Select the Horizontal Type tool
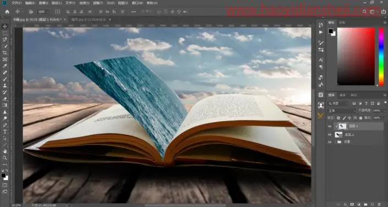The width and height of the screenshot is (388, 207). [x=5, y=132]
